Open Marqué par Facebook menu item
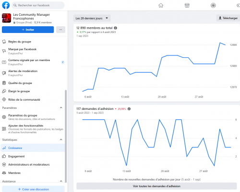The height and width of the screenshot is (192, 240). point(33,51)
